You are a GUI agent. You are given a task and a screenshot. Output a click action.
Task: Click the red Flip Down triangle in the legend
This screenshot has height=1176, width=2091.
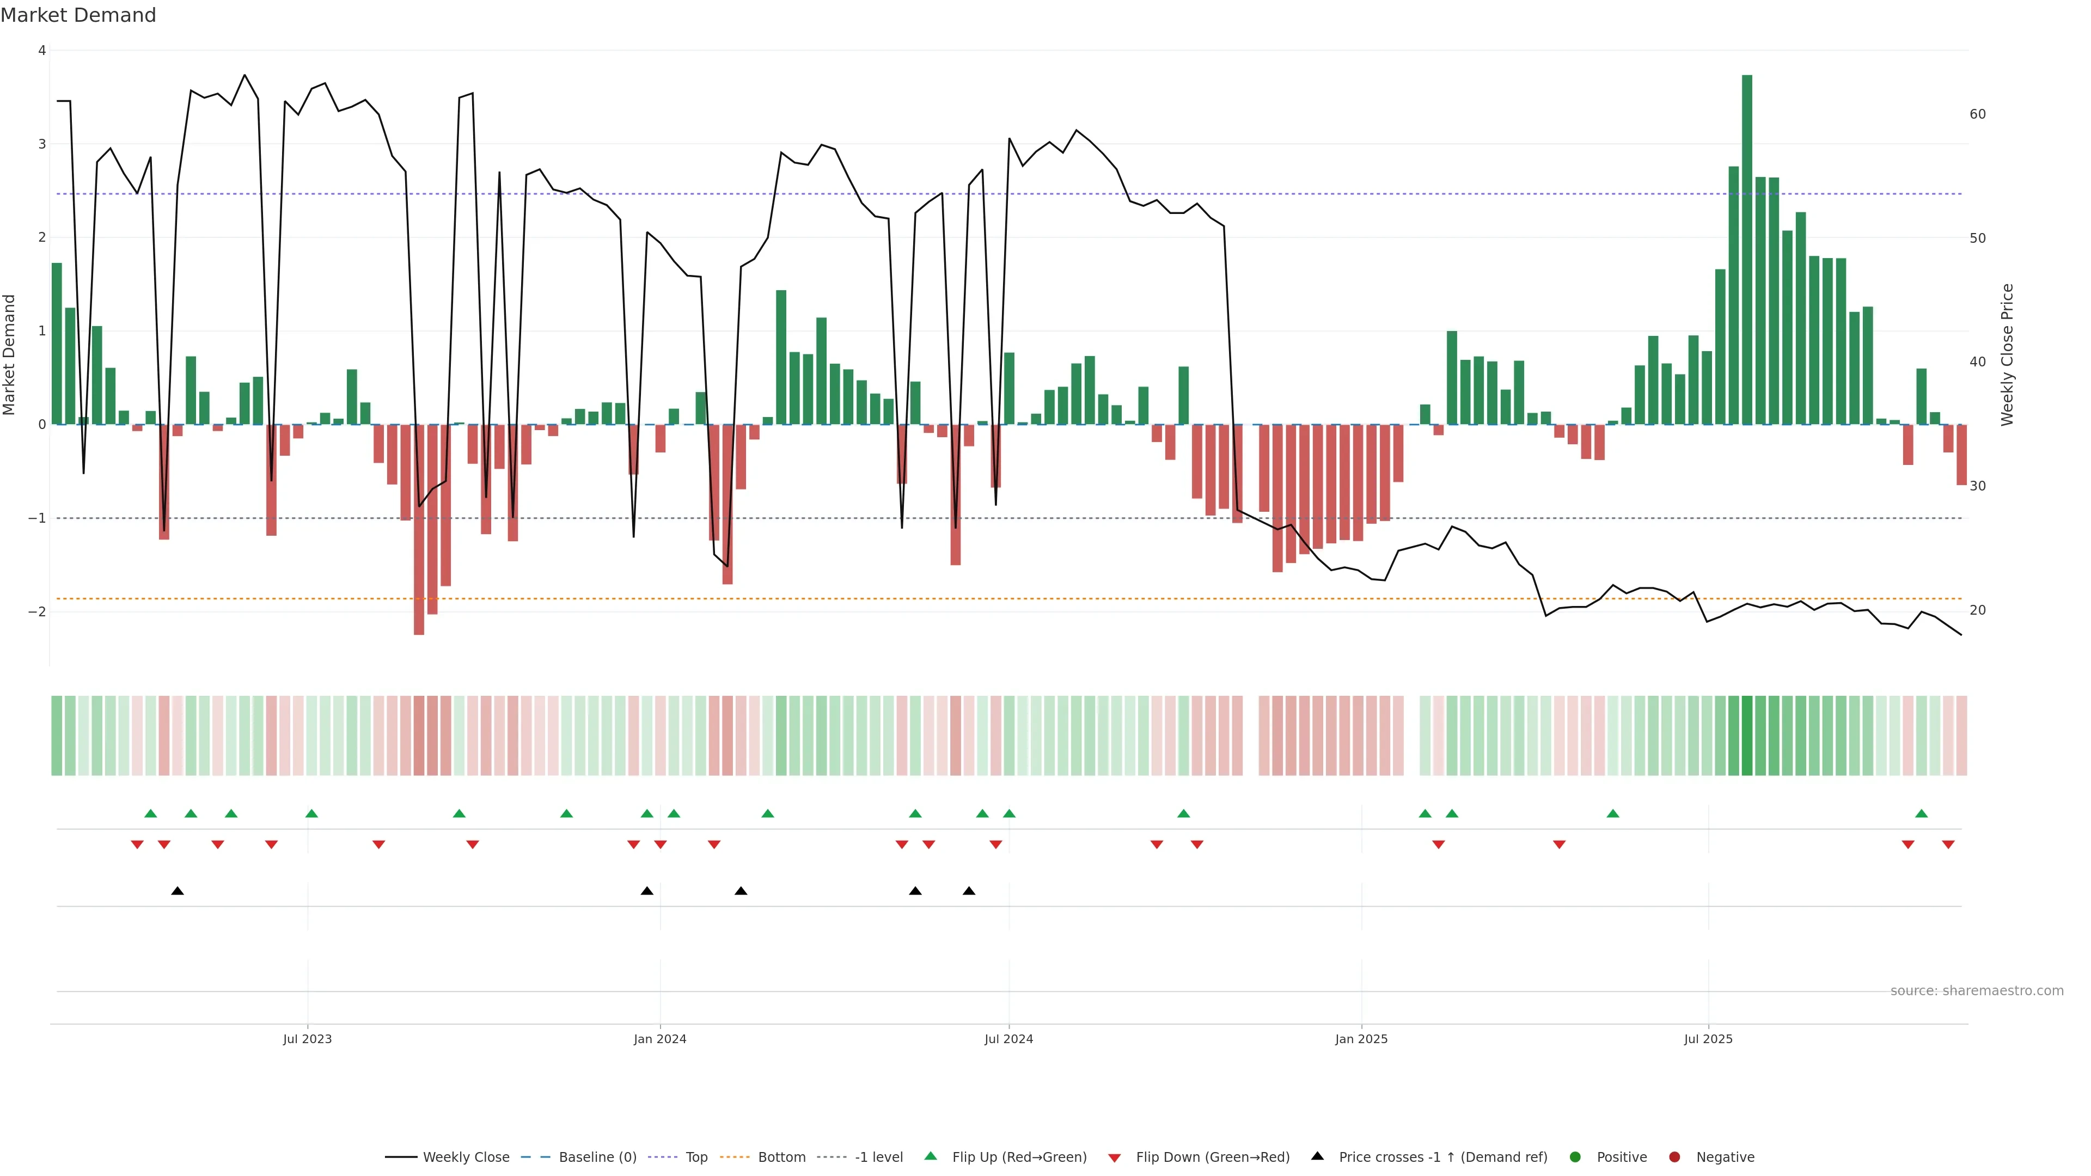[1115, 1157]
